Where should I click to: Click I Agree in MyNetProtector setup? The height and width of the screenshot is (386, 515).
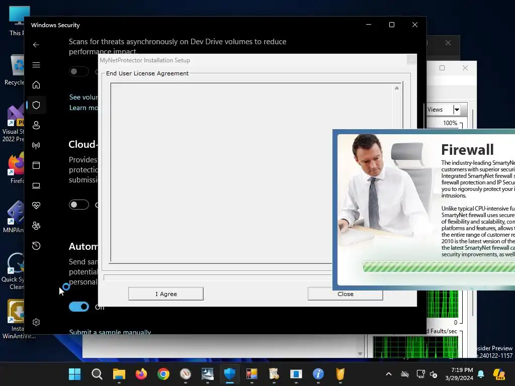click(166, 294)
